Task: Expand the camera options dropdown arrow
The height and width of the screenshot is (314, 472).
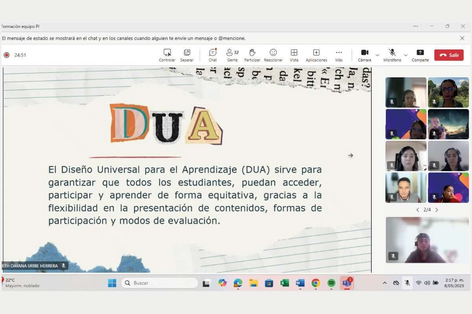Action: [377, 55]
